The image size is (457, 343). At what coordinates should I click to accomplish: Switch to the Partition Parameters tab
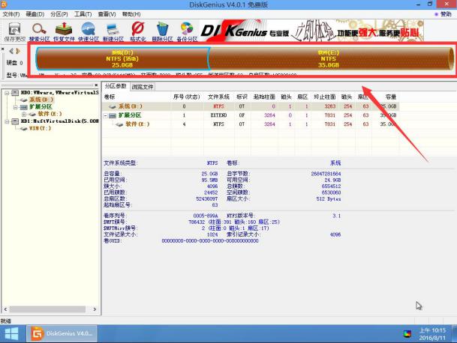pyautogui.click(x=116, y=86)
